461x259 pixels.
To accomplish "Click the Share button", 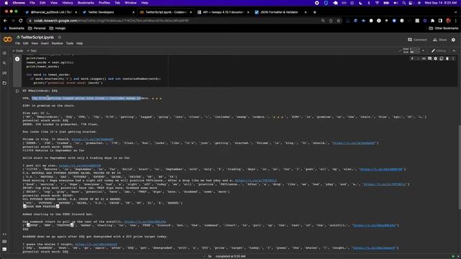I will (440, 40).
